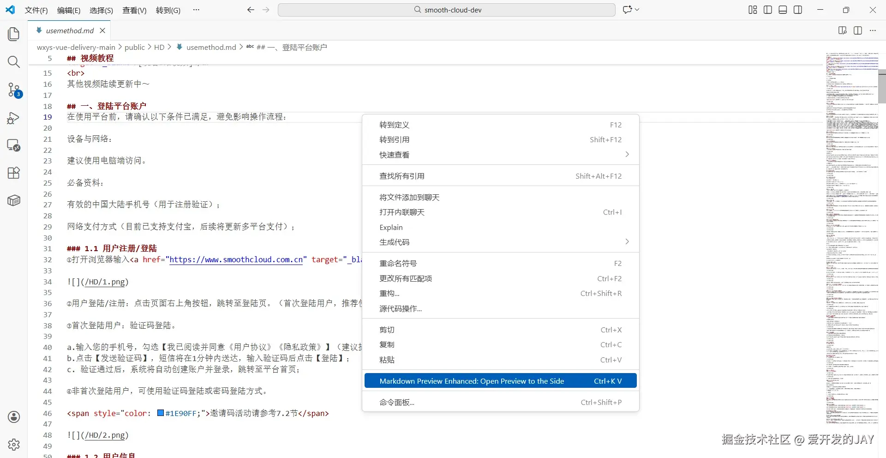886x458 pixels.
Task: Open the 文件(F) menu
Action: (36, 10)
